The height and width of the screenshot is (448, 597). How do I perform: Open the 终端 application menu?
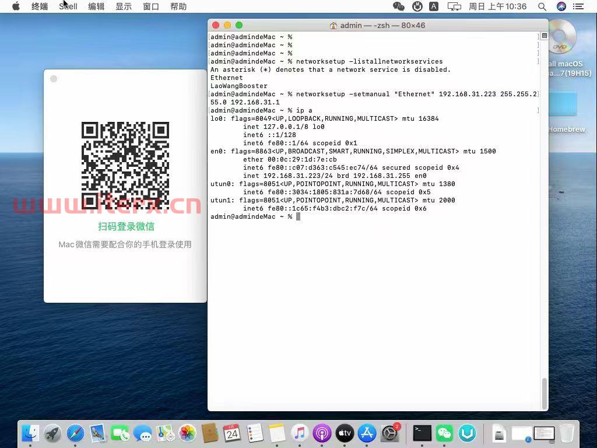coord(40,6)
